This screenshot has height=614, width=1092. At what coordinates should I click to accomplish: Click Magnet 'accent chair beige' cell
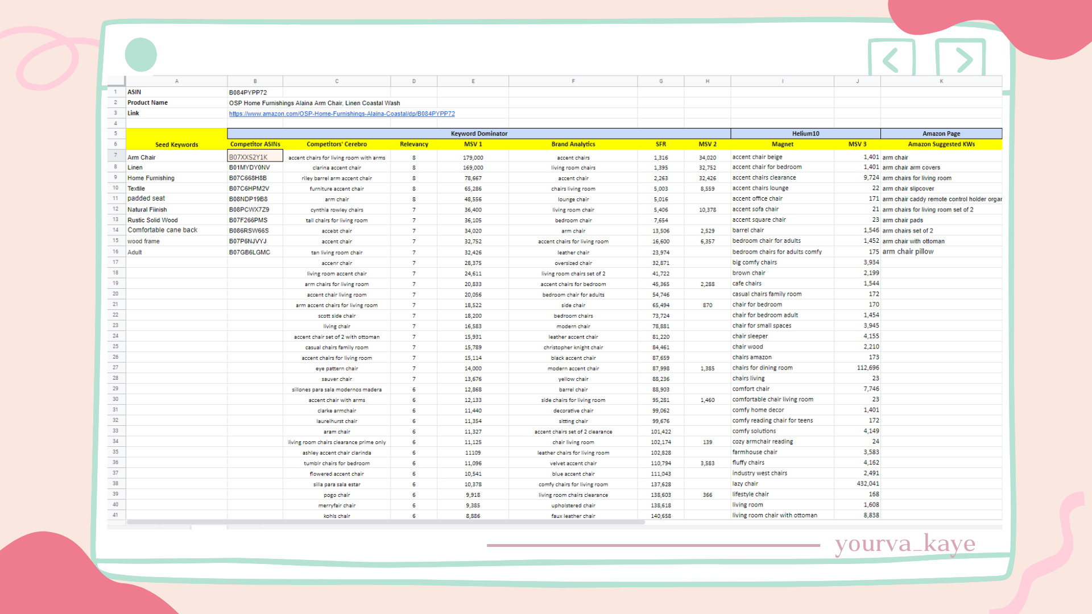pyautogui.click(x=783, y=157)
